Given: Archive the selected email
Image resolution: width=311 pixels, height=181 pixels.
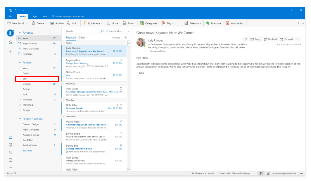Looking at the screenshot, I should [57, 23].
